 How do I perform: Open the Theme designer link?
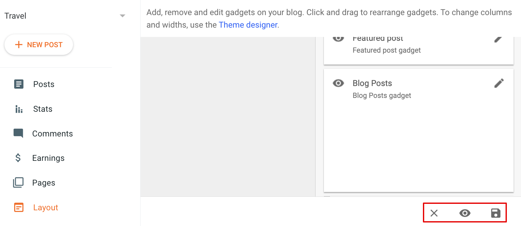248,25
